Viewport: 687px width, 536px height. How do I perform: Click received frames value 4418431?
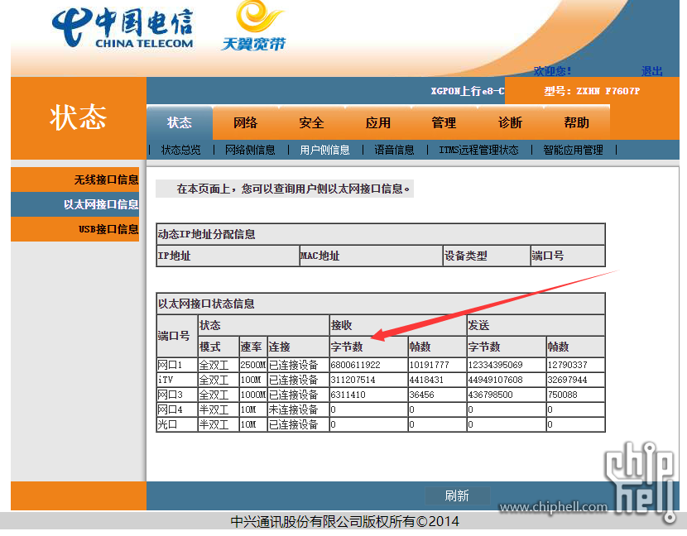point(426,380)
